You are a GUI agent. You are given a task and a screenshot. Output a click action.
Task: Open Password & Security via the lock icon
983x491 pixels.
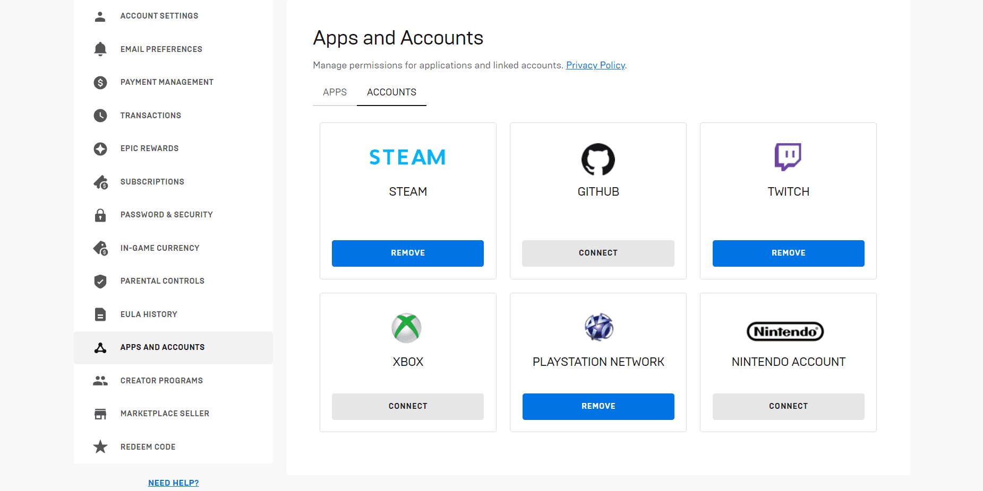tap(100, 215)
